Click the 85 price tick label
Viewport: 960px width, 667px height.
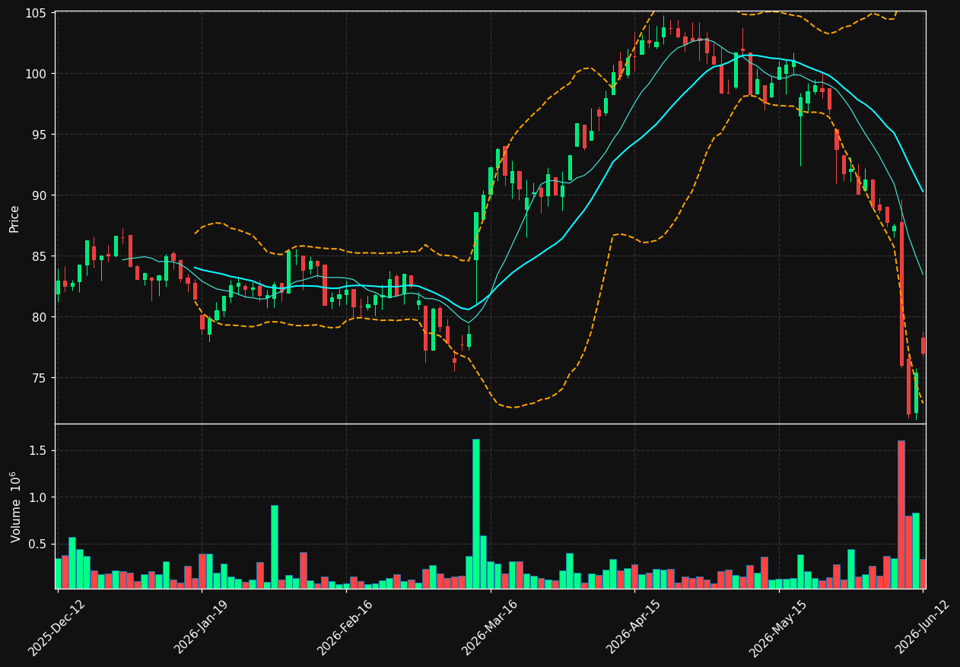pos(40,256)
